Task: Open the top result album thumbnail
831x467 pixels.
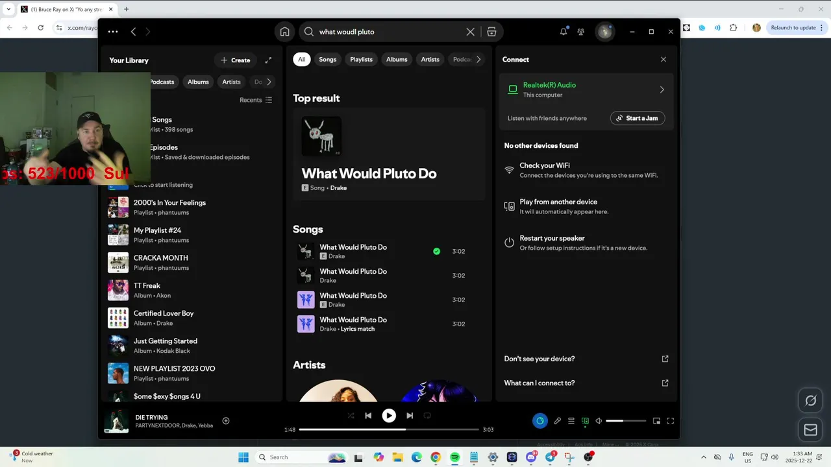Action: point(321,136)
